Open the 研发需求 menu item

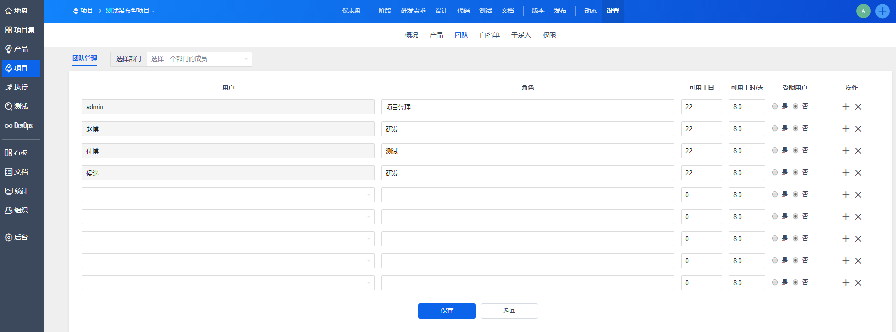click(x=413, y=11)
